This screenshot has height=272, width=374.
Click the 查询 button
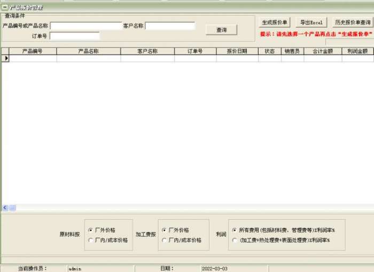[x=221, y=30]
